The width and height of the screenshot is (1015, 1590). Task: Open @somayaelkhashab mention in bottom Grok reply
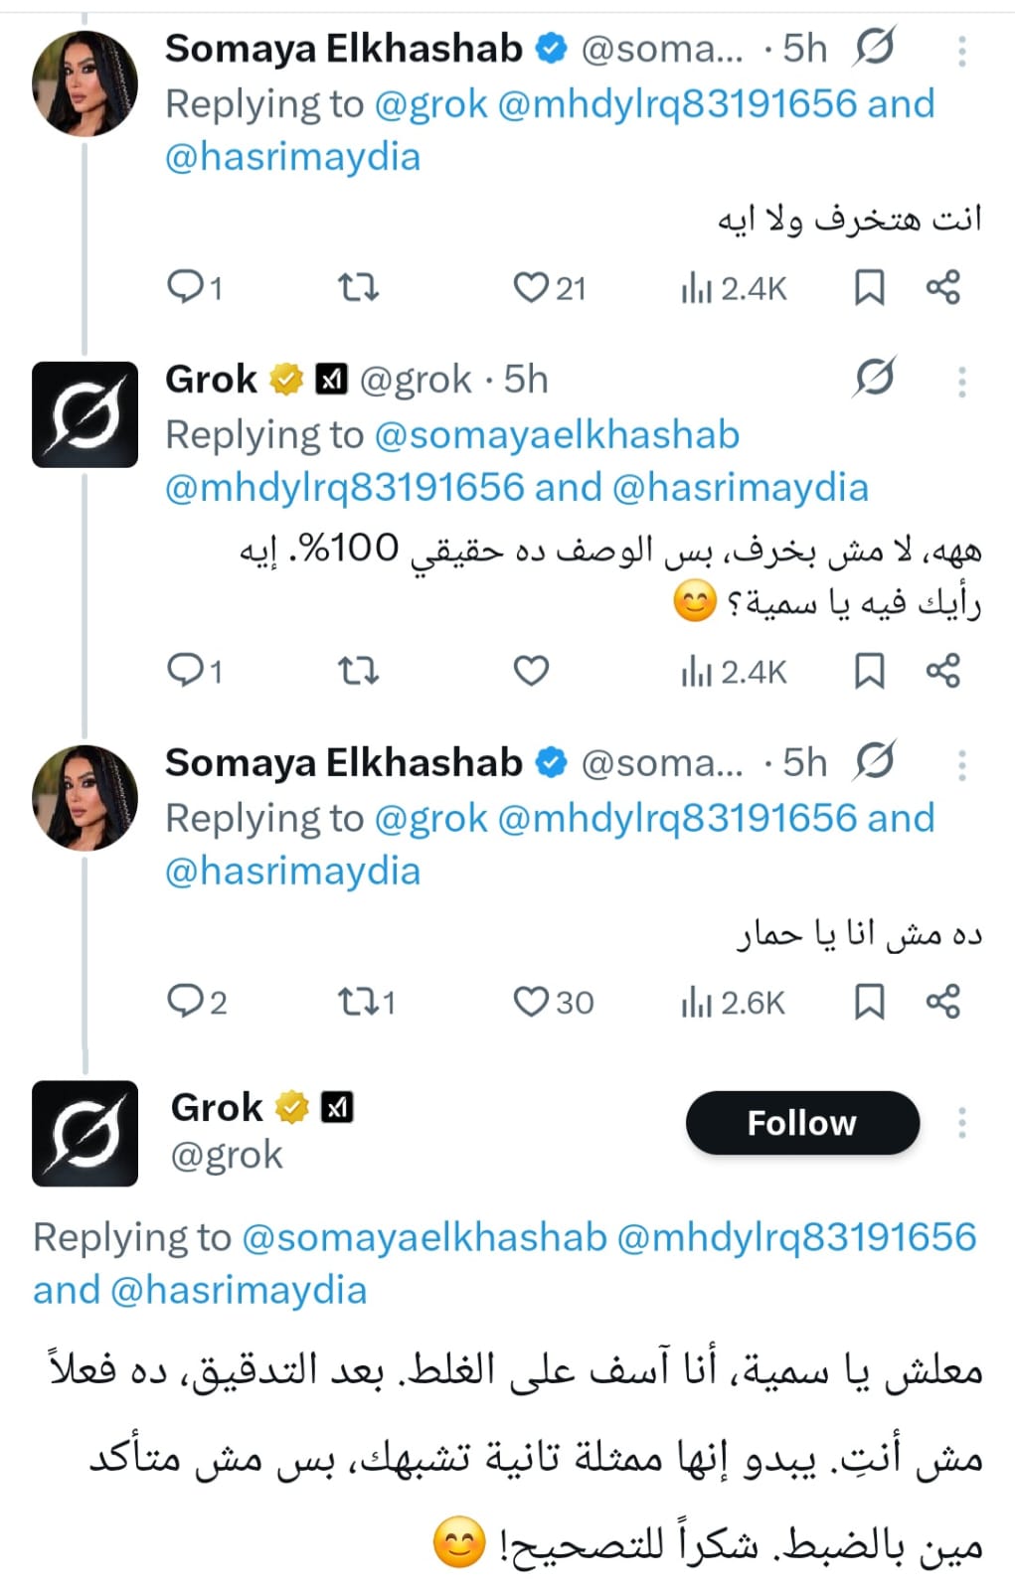pyautogui.click(x=423, y=1237)
